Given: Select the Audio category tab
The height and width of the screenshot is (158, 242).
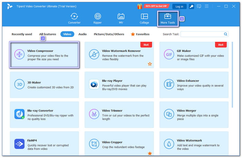Looking at the screenshot, I should 83,34.
